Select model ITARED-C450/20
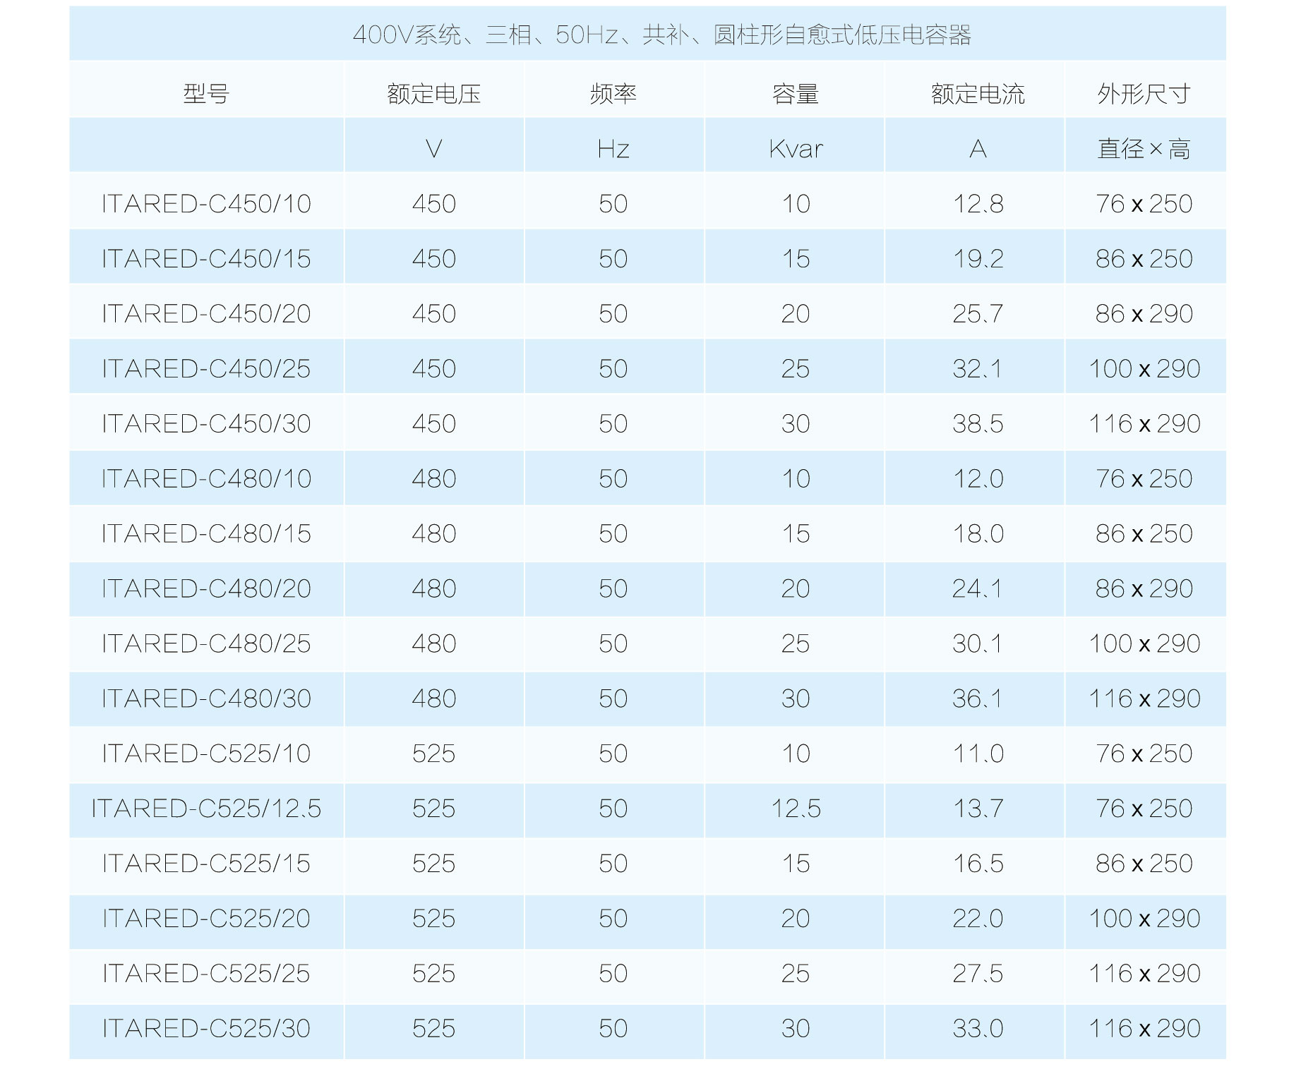 206,314
